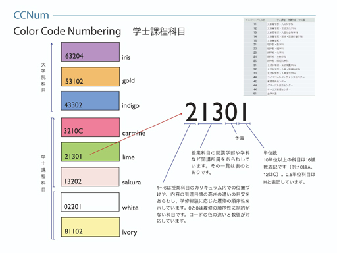Image resolution: width=337 pixels, height=253 pixels.
Task: Click the paragraph starting with 1〜6は授業科目
Action: pos(203,204)
